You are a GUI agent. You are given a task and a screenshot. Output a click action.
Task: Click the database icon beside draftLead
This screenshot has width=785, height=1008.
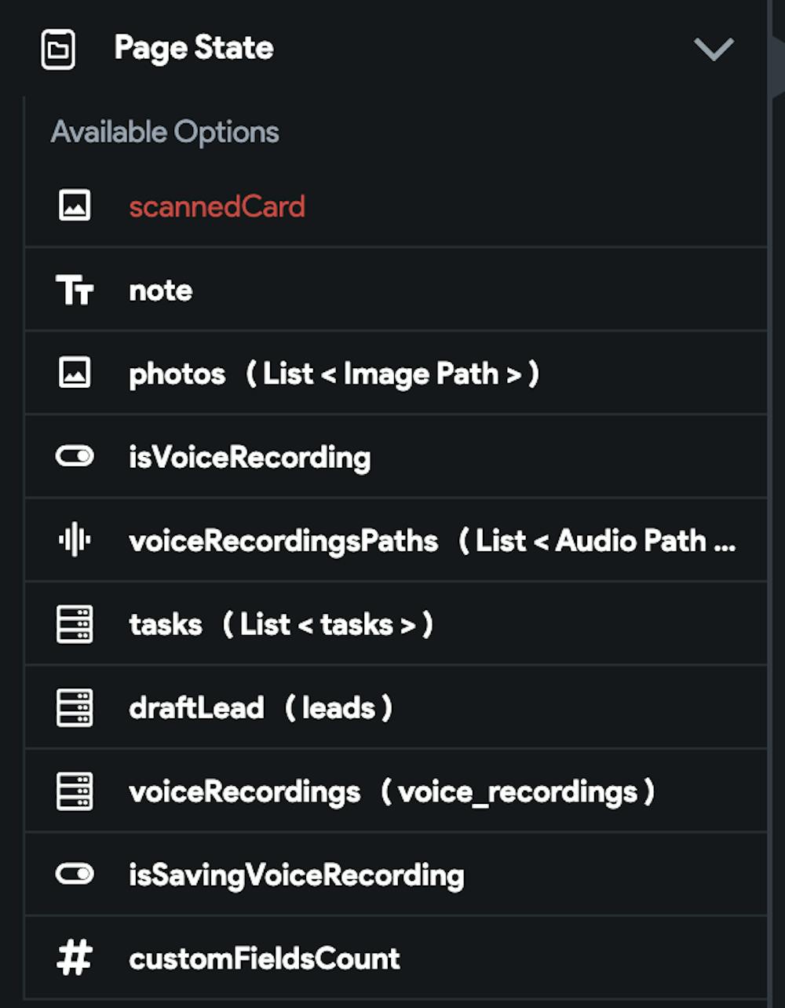75,707
